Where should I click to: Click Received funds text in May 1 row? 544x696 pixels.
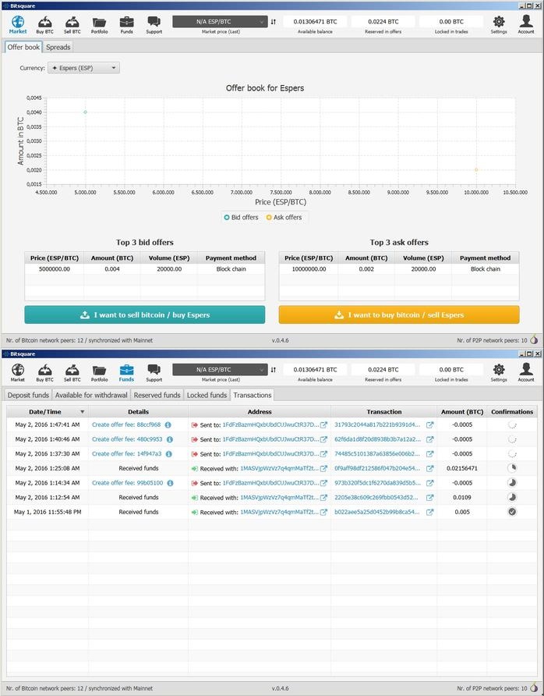click(138, 512)
